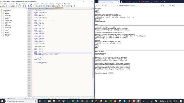Image resolution: width=184 pixels, height=103 pixels.
Task: Open echoprint.php in the project tree
Action: [x=8, y=20]
